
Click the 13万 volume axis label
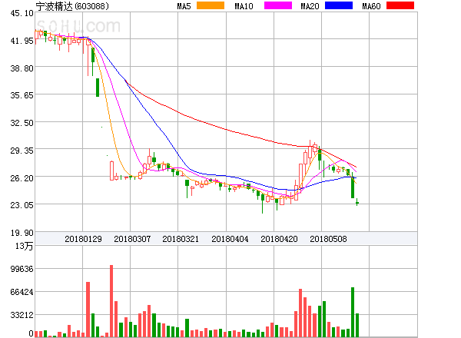25,246
